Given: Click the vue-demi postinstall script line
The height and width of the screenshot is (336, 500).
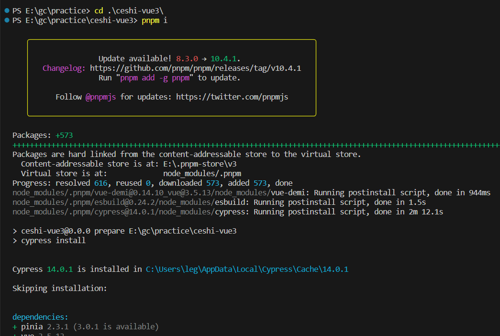Looking at the screenshot, I should (x=251, y=193).
